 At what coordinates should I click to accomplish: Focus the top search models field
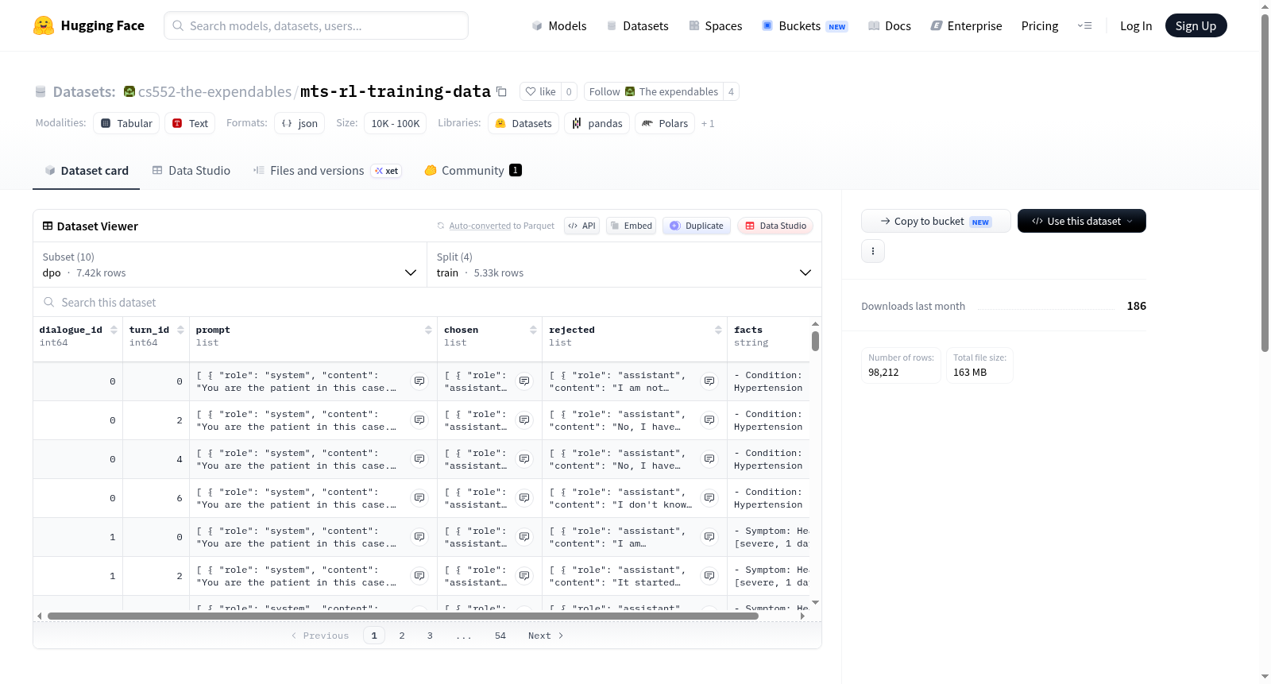coord(316,25)
